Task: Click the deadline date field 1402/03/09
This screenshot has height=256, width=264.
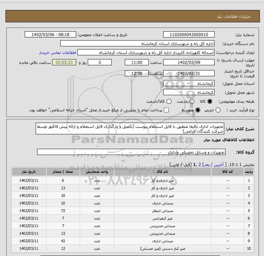Action: click(x=189, y=62)
